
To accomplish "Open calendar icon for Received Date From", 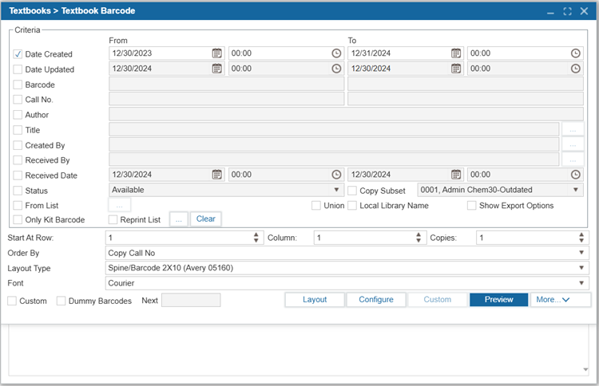I will tap(217, 175).
